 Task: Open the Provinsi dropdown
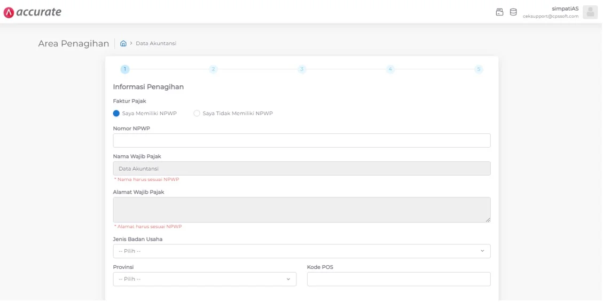tap(205, 279)
